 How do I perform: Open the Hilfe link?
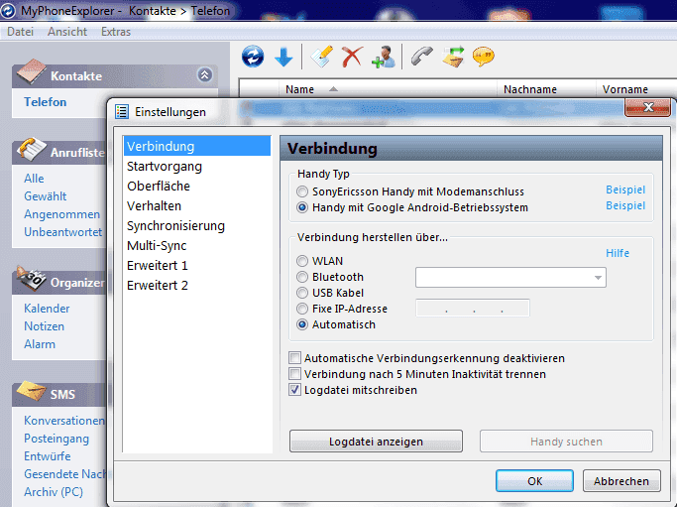(x=618, y=253)
